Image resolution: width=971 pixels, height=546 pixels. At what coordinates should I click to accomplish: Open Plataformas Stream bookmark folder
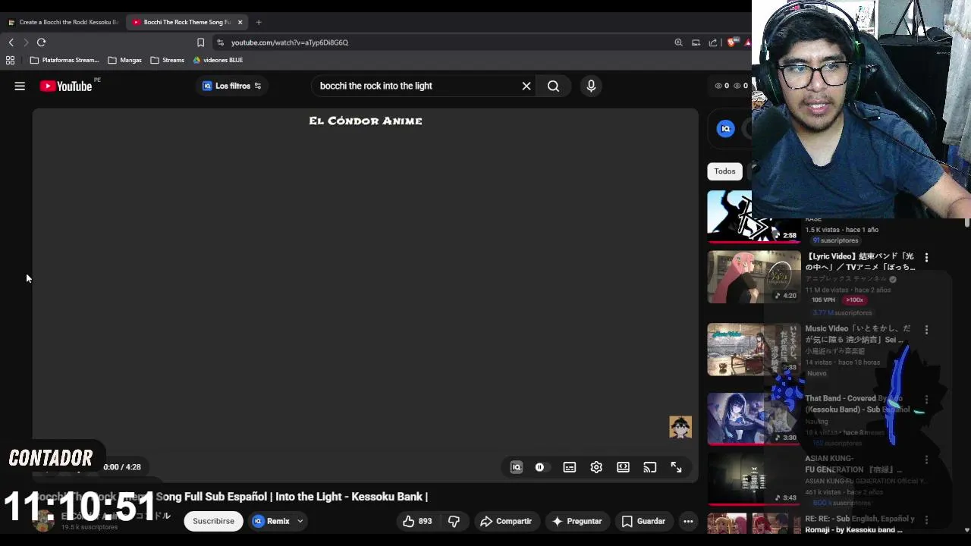(x=64, y=60)
